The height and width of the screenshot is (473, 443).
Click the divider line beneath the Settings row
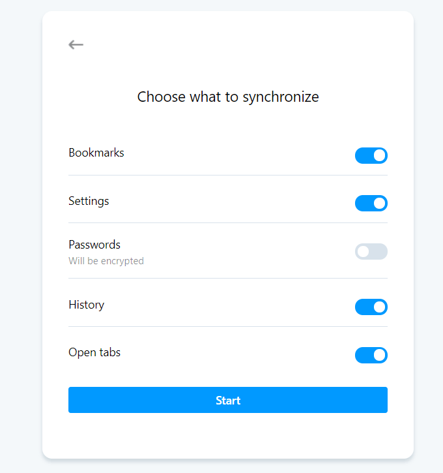(x=228, y=222)
